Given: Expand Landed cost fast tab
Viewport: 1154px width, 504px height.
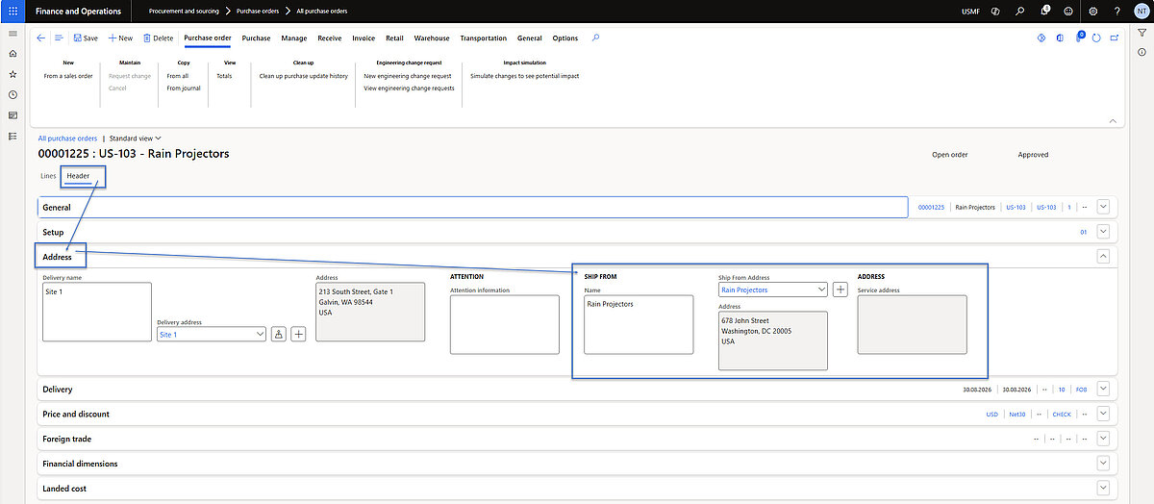Looking at the screenshot, I should click(x=1104, y=489).
